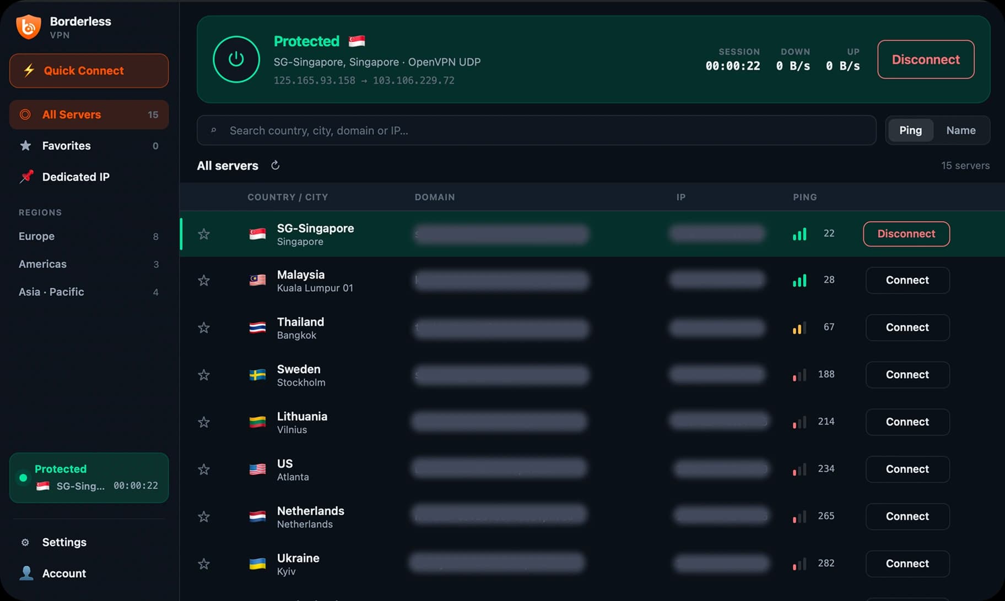Click the Settings gear icon
The image size is (1005, 601).
click(25, 542)
